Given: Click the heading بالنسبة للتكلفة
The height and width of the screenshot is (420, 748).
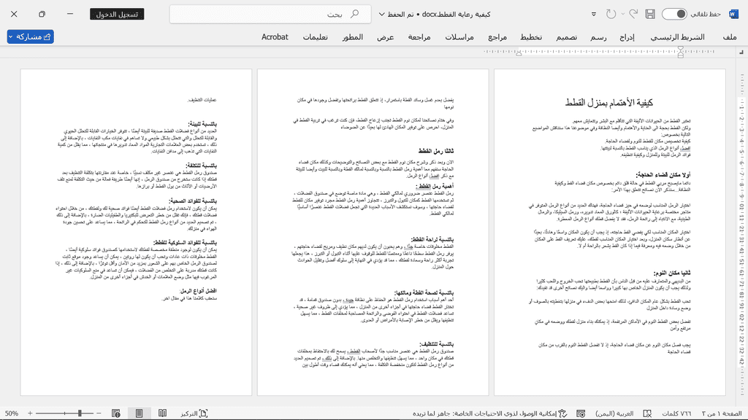Looking at the screenshot, I should (x=202, y=166).
